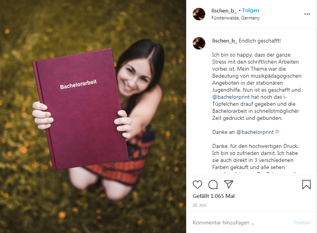Open comments via speech bubble icon
The image size is (317, 233).
point(213,185)
